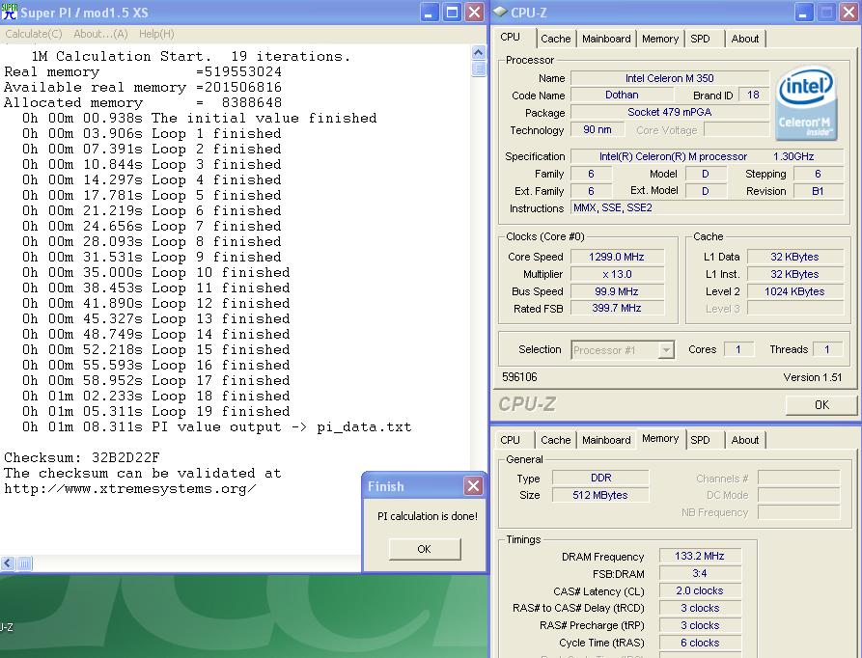Click the Intel Celeron M 350 name field
Viewport: 862px width, 658px height.
(669, 78)
